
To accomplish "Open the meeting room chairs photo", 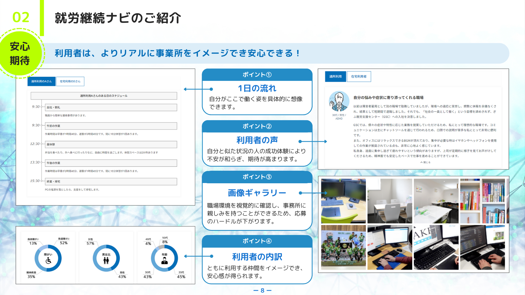I will 389,201.
